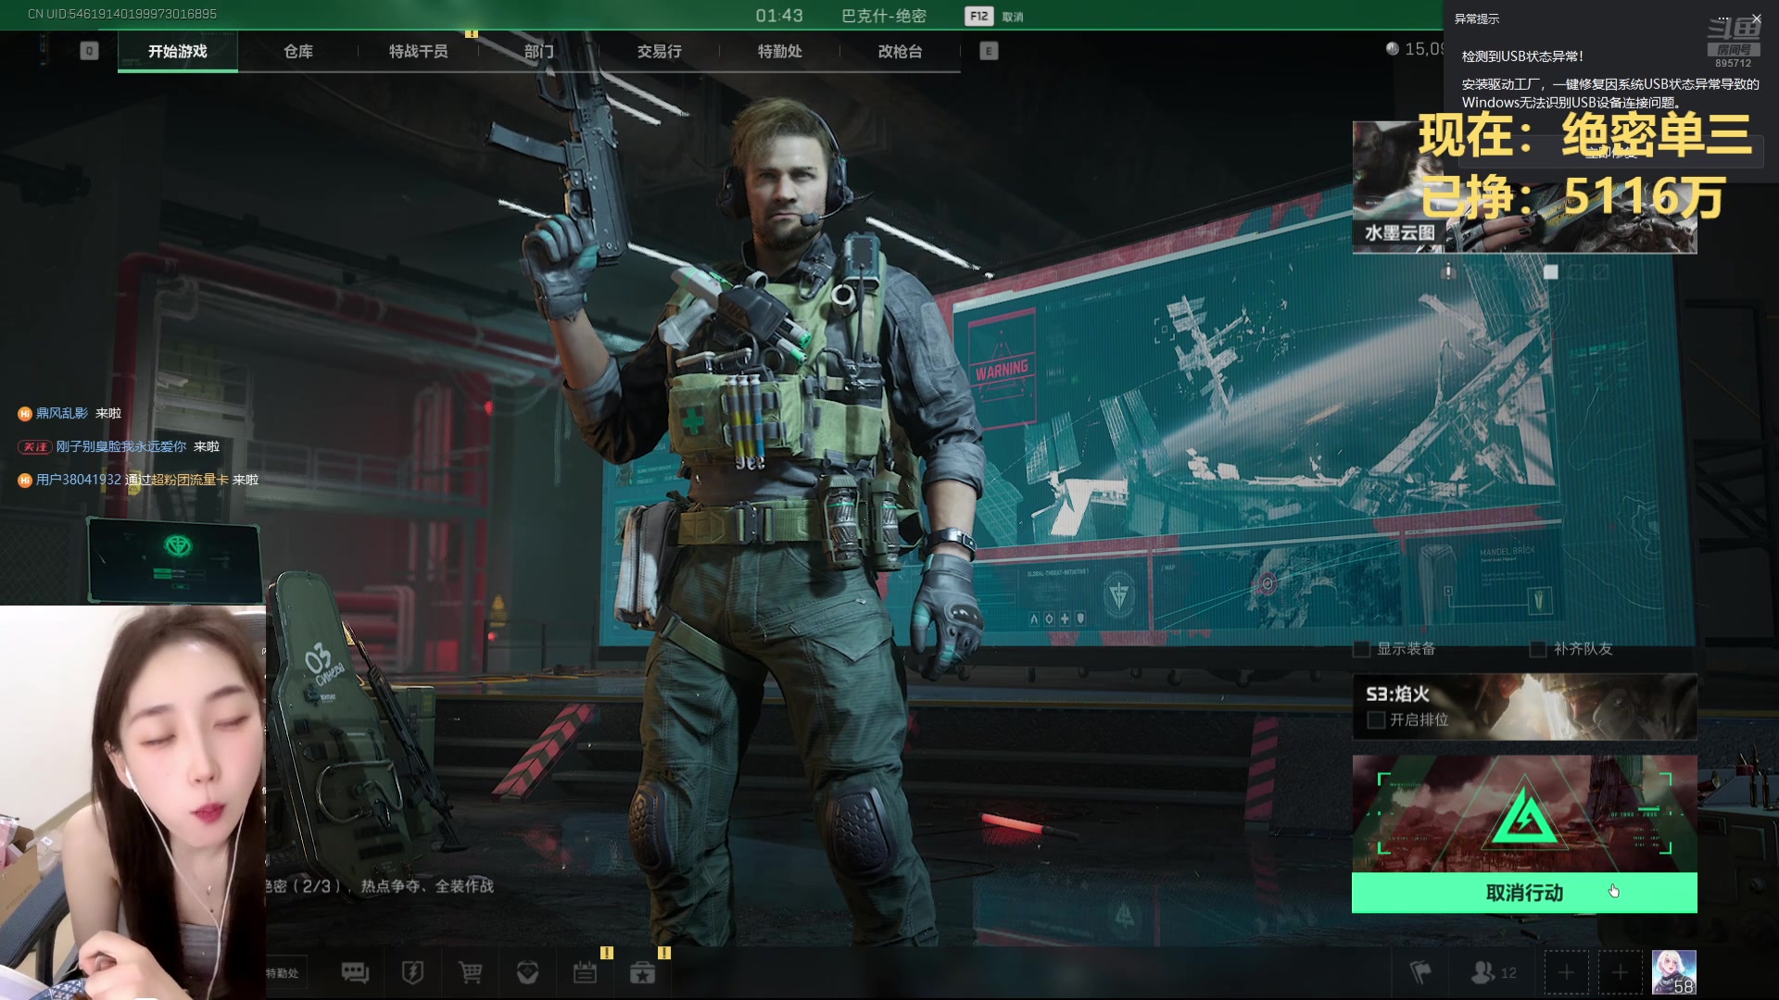Enable the 显示装备 checkbox
Image resolution: width=1779 pixels, height=1000 pixels.
pos(1361,649)
